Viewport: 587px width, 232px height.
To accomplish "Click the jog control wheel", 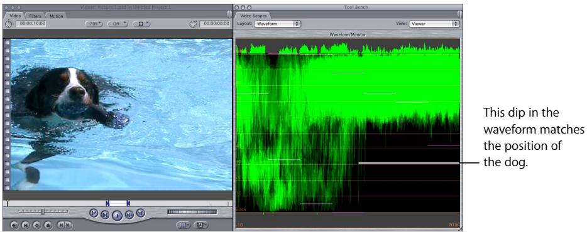I will click(192, 212).
